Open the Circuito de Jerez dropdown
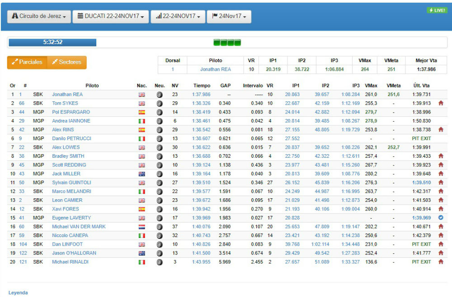The width and height of the screenshot is (452, 297). tap(39, 16)
